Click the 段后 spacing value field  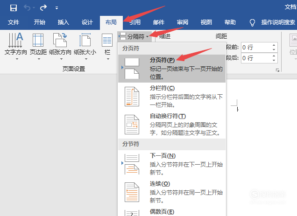pyautogui.click(x=256, y=58)
